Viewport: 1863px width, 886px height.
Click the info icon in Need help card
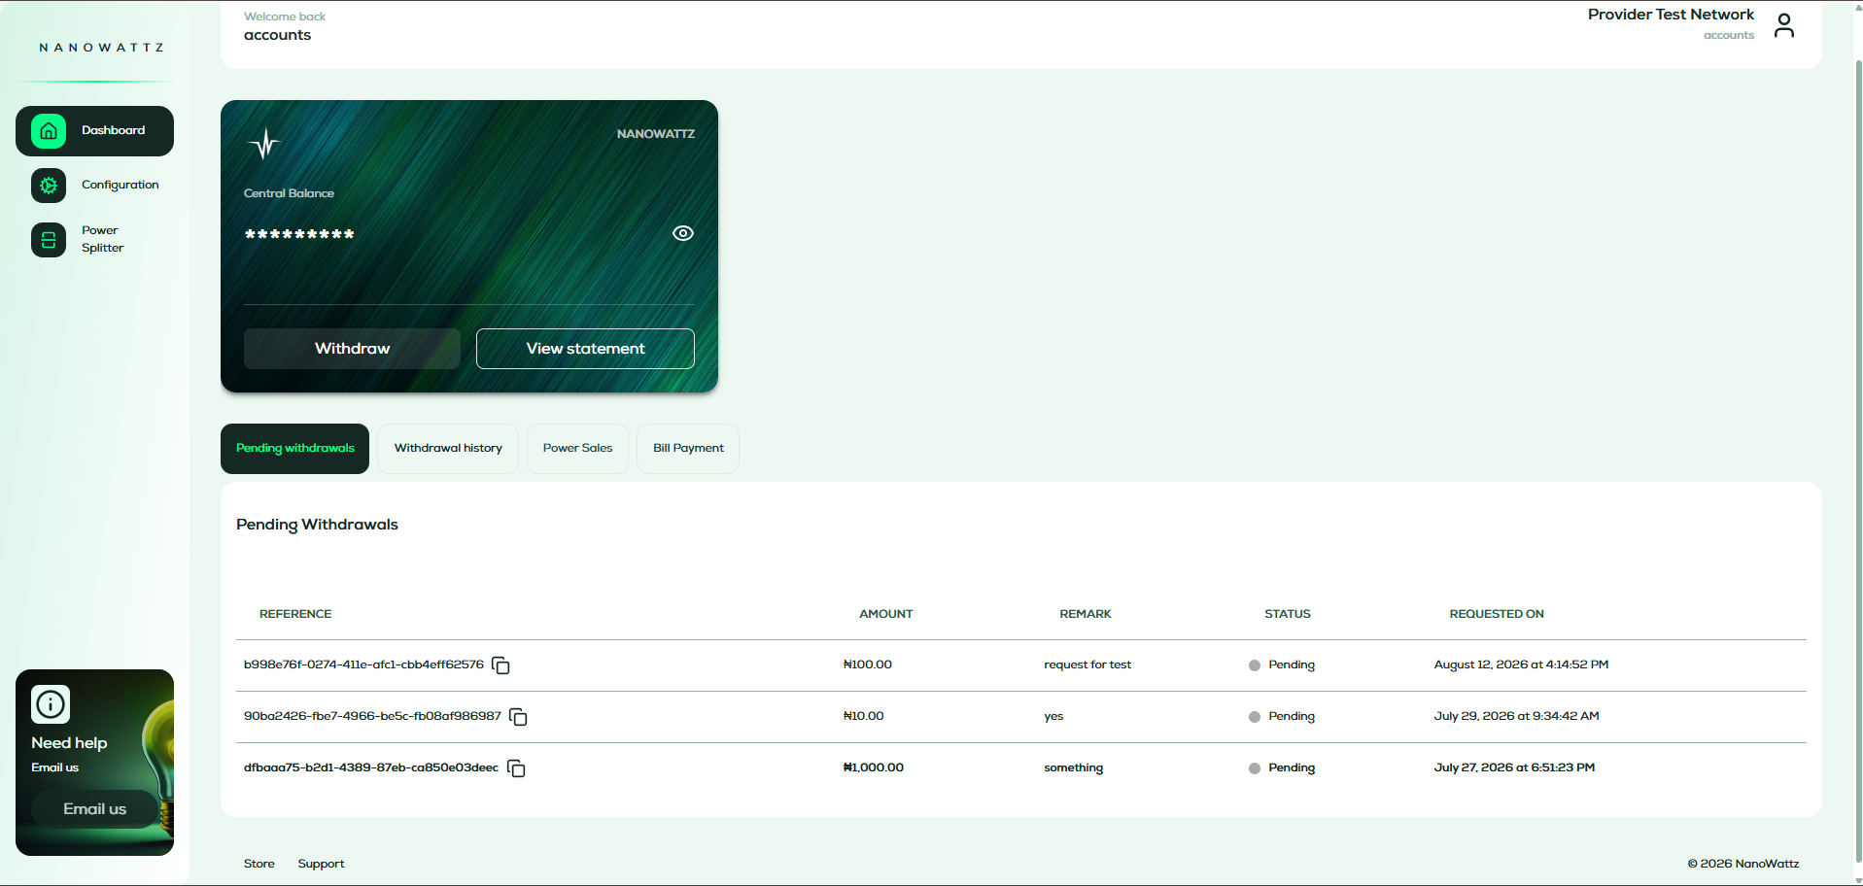click(x=51, y=704)
